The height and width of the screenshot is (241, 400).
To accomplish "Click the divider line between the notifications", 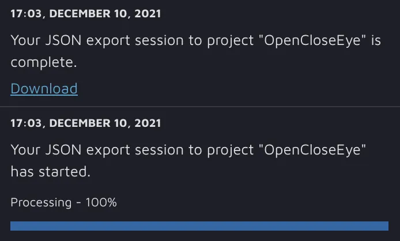I will click(200, 107).
